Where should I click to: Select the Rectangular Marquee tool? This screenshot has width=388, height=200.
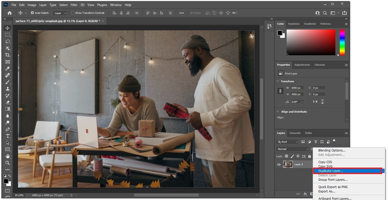tap(8, 35)
